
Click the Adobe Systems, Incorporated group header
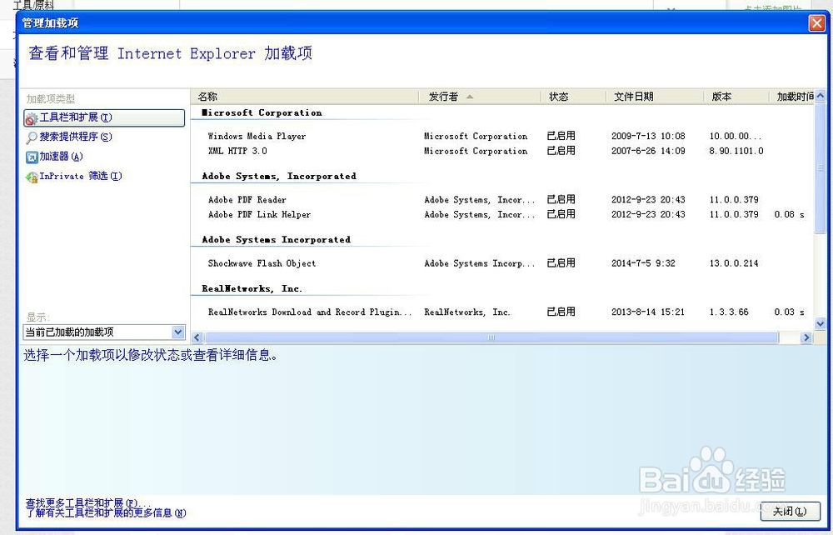pos(279,177)
